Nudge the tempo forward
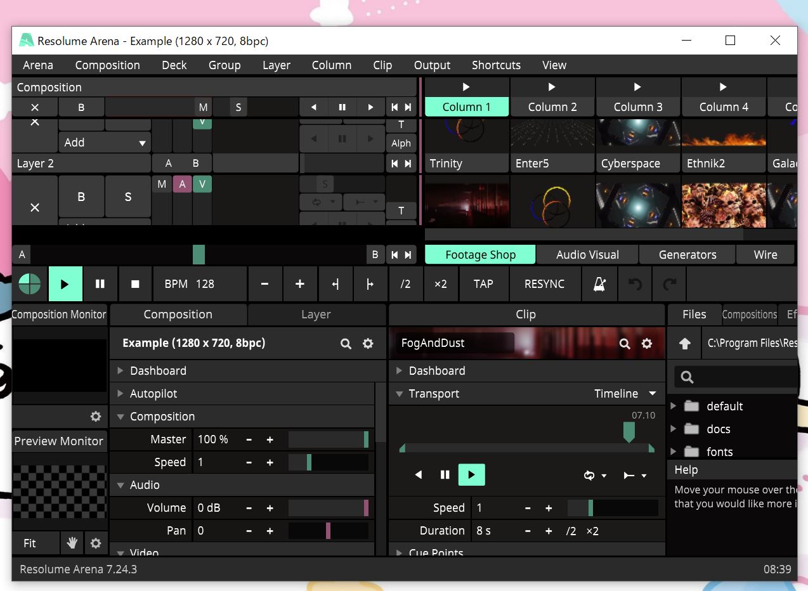This screenshot has height=591, width=808. [370, 284]
